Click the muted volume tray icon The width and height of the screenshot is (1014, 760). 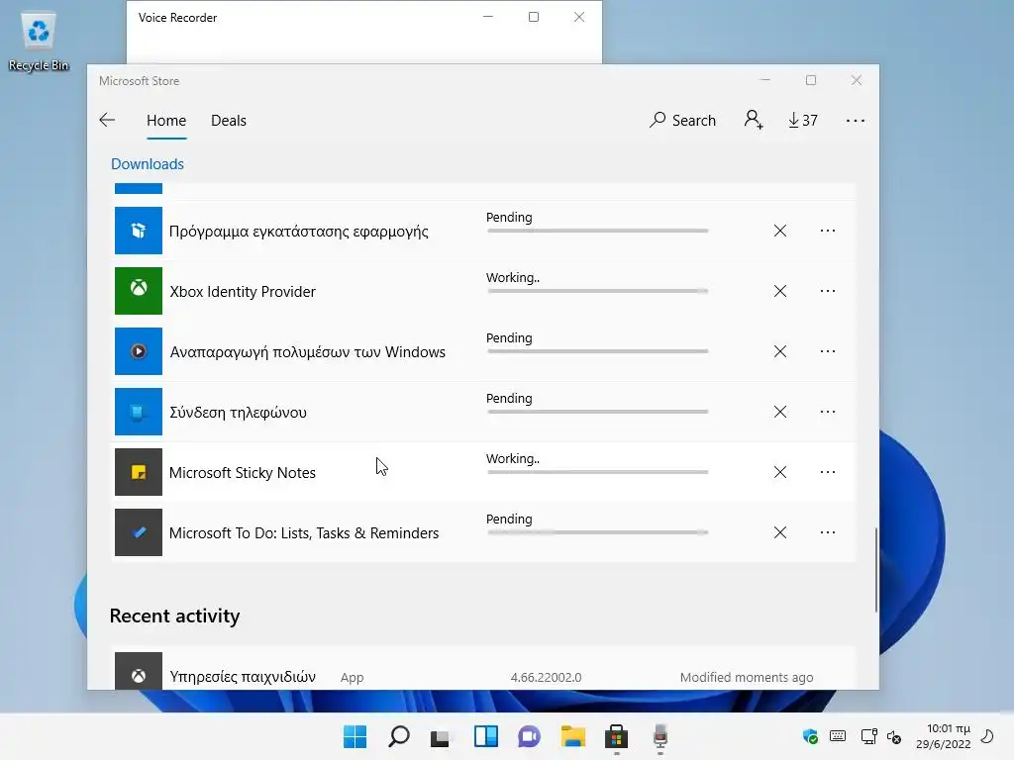[x=894, y=736]
